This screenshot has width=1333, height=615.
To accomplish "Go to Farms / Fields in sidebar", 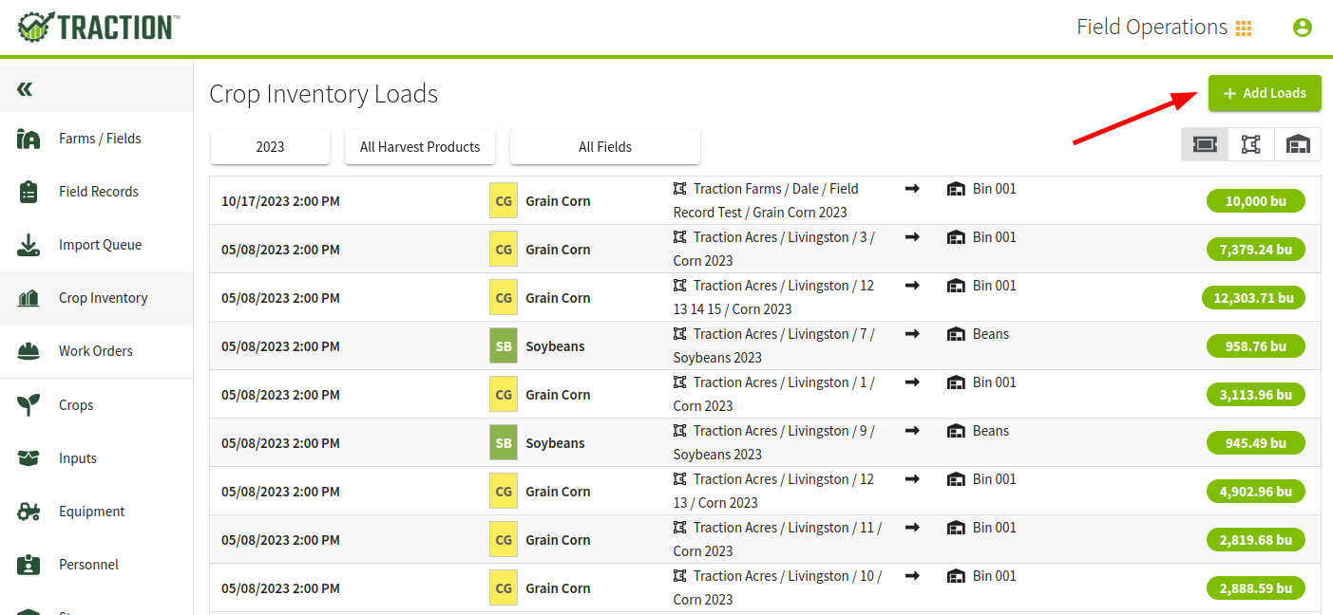I will tap(97, 139).
